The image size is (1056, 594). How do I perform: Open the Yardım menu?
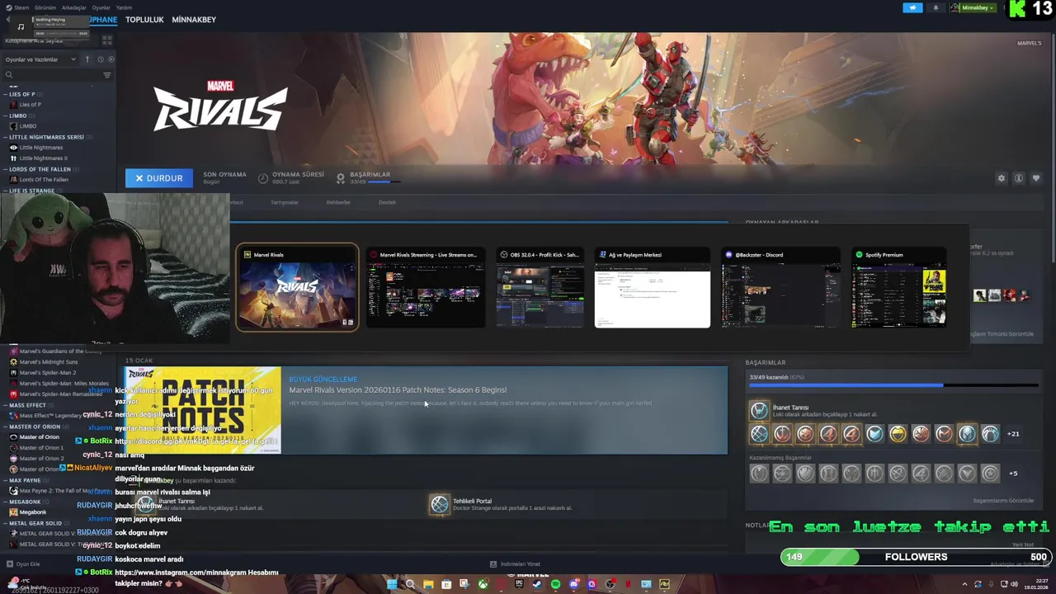(x=124, y=7)
